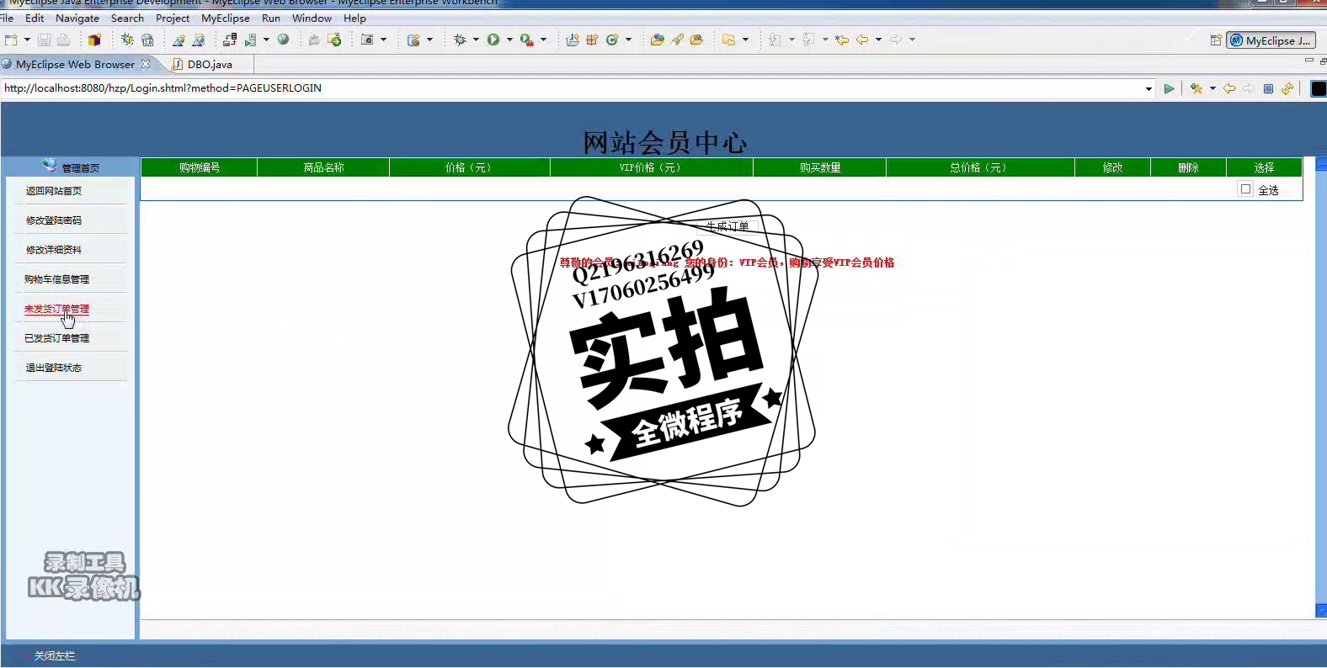The height and width of the screenshot is (668, 1327).
Task: Open the Window menu
Action: (312, 18)
